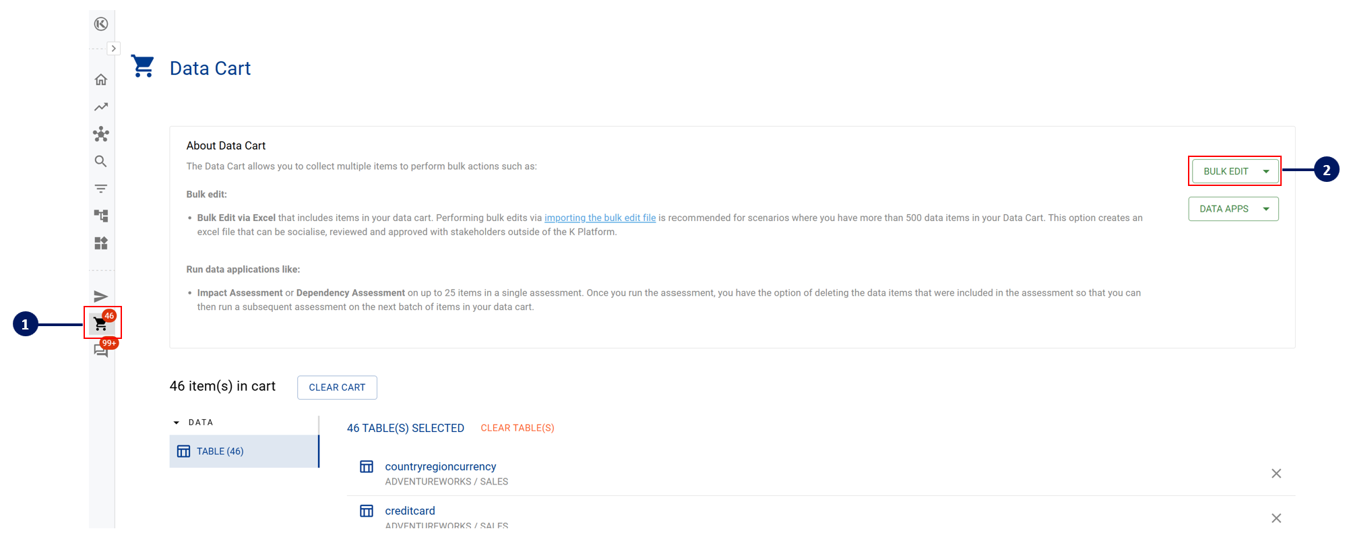Open the filter list icon

101,189
